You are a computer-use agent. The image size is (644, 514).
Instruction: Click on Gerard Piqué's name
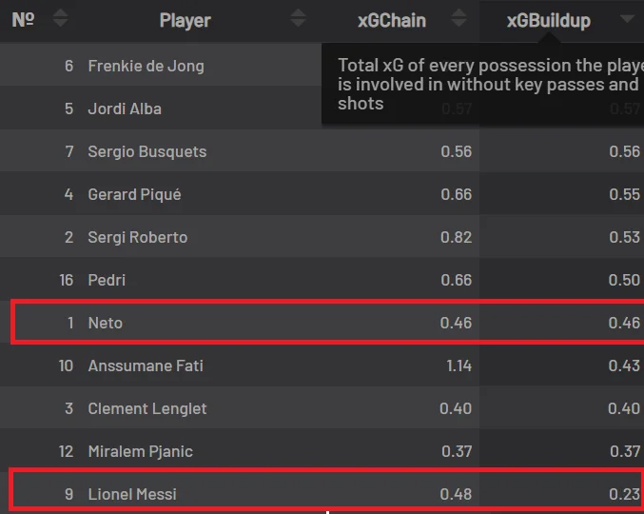[134, 194]
